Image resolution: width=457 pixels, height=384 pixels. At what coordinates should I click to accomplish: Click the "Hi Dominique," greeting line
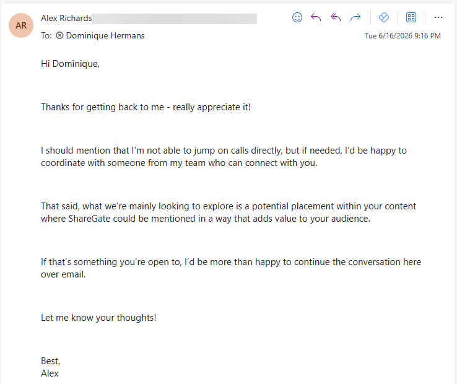click(70, 64)
